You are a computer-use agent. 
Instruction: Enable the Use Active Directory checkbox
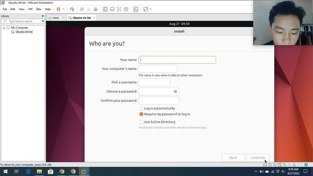pos(141,122)
